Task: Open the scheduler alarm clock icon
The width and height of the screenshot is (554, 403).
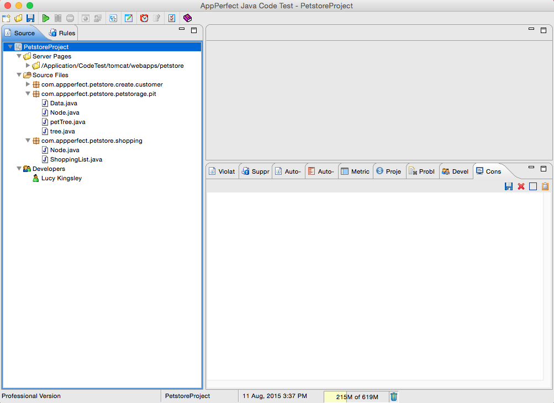Action: pos(144,18)
